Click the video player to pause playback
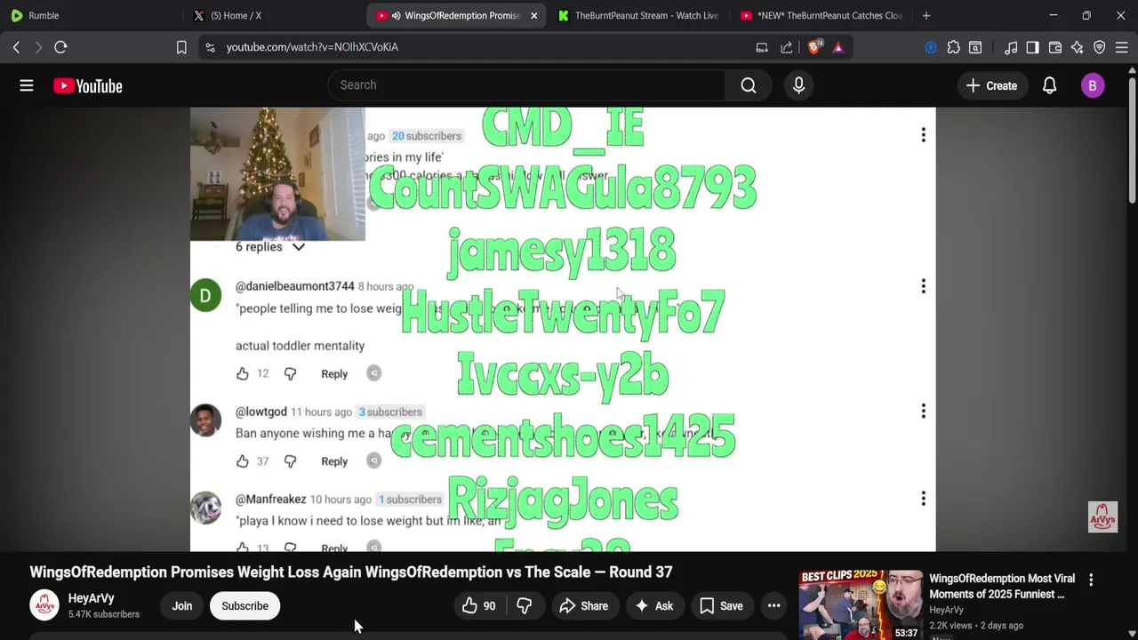Image resolution: width=1138 pixels, height=640 pixels. (x=563, y=329)
